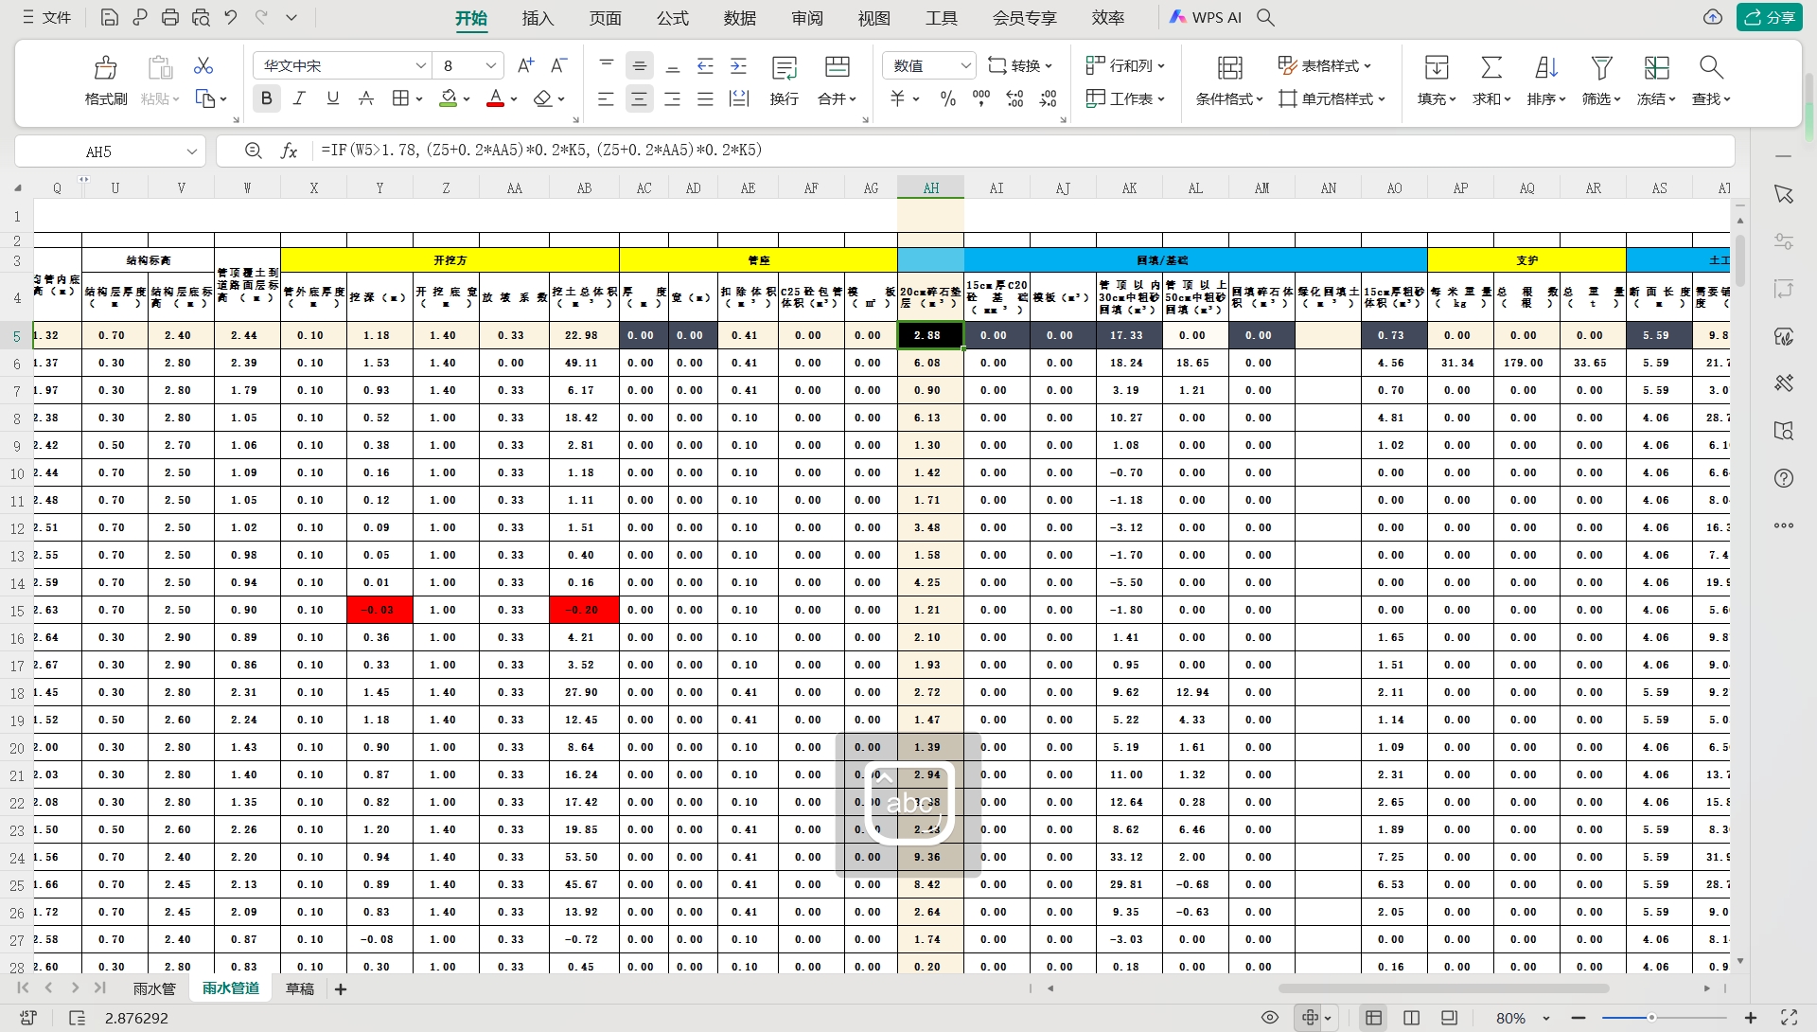Expand the Name Box dropdown
The height and width of the screenshot is (1032, 1817).
point(192,151)
